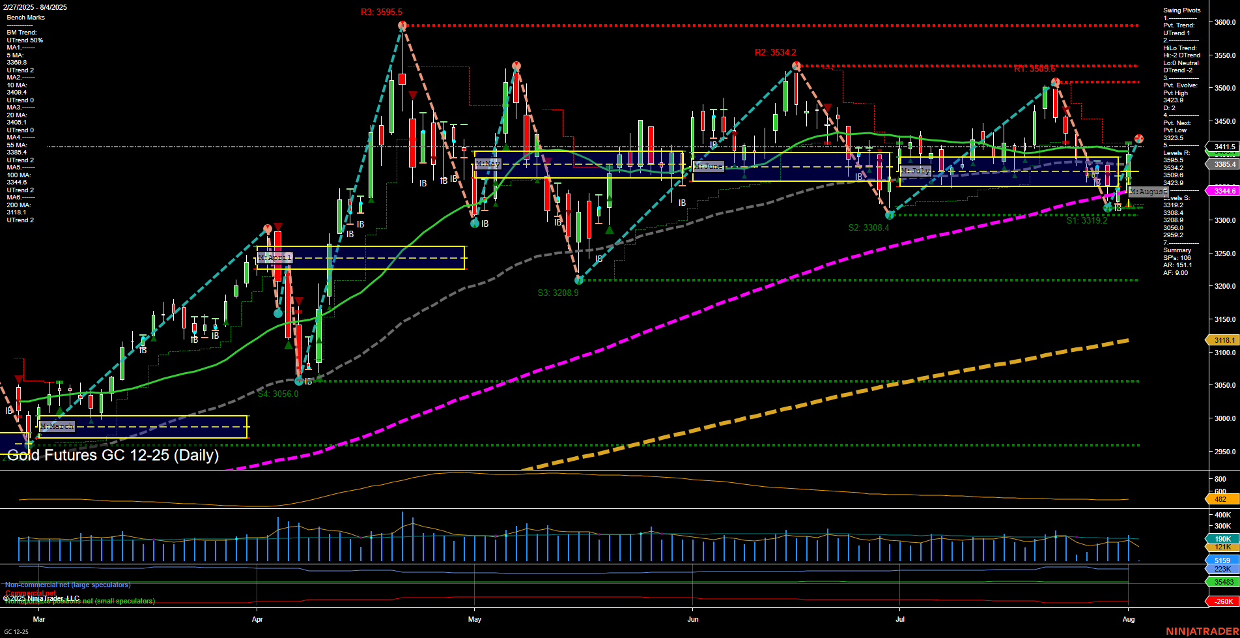
Task: Click the R3: 3595.5 resistance label
Action: (382, 12)
